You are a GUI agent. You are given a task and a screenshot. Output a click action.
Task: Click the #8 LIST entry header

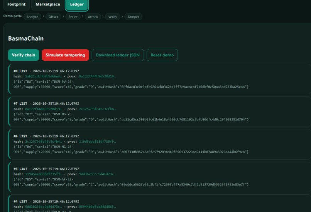[46, 71]
